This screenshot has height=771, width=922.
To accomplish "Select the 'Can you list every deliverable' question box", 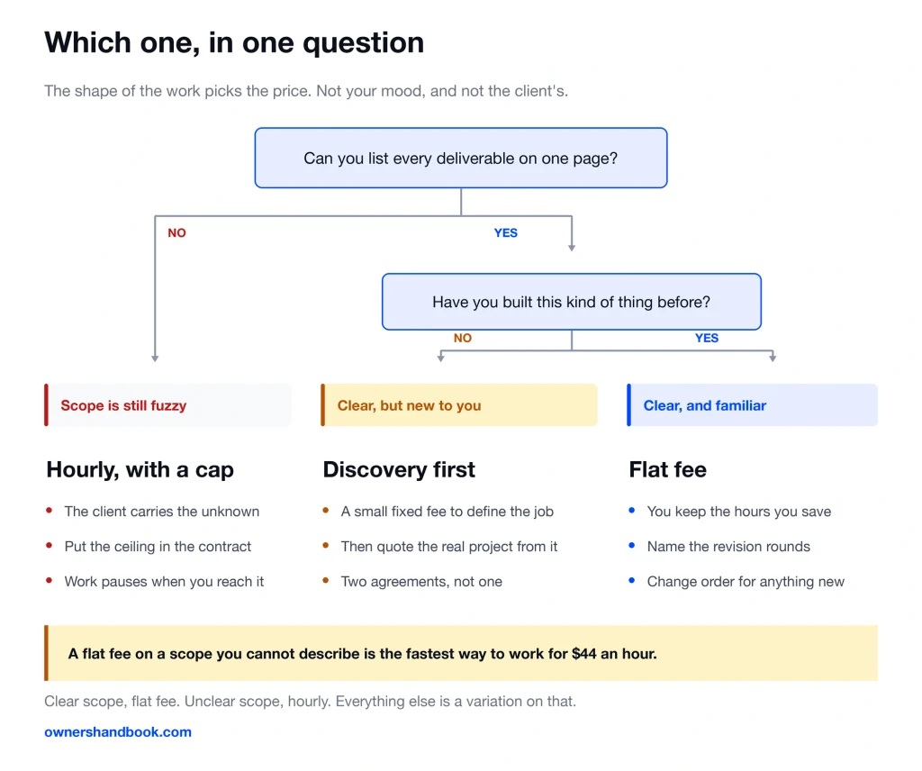I will coord(460,158).
